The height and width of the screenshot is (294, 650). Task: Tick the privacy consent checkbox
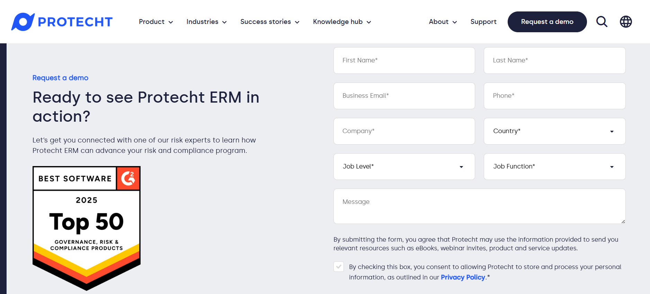[x=339, y=267]
